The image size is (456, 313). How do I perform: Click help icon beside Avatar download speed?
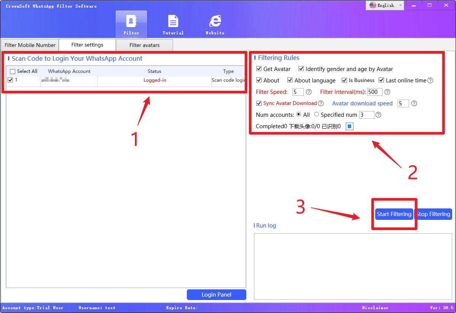[414, 103]
